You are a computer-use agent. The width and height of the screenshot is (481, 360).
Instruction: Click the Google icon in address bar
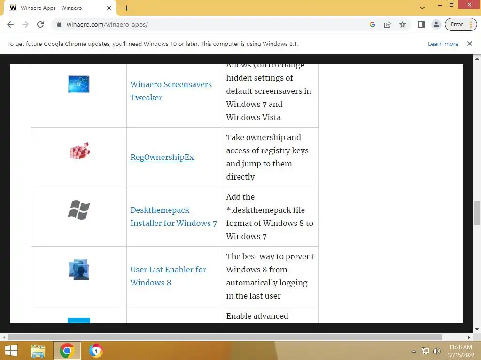[372, 24]
